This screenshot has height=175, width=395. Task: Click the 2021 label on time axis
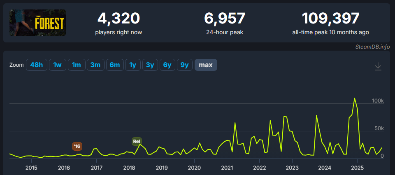tap(227, 168)
